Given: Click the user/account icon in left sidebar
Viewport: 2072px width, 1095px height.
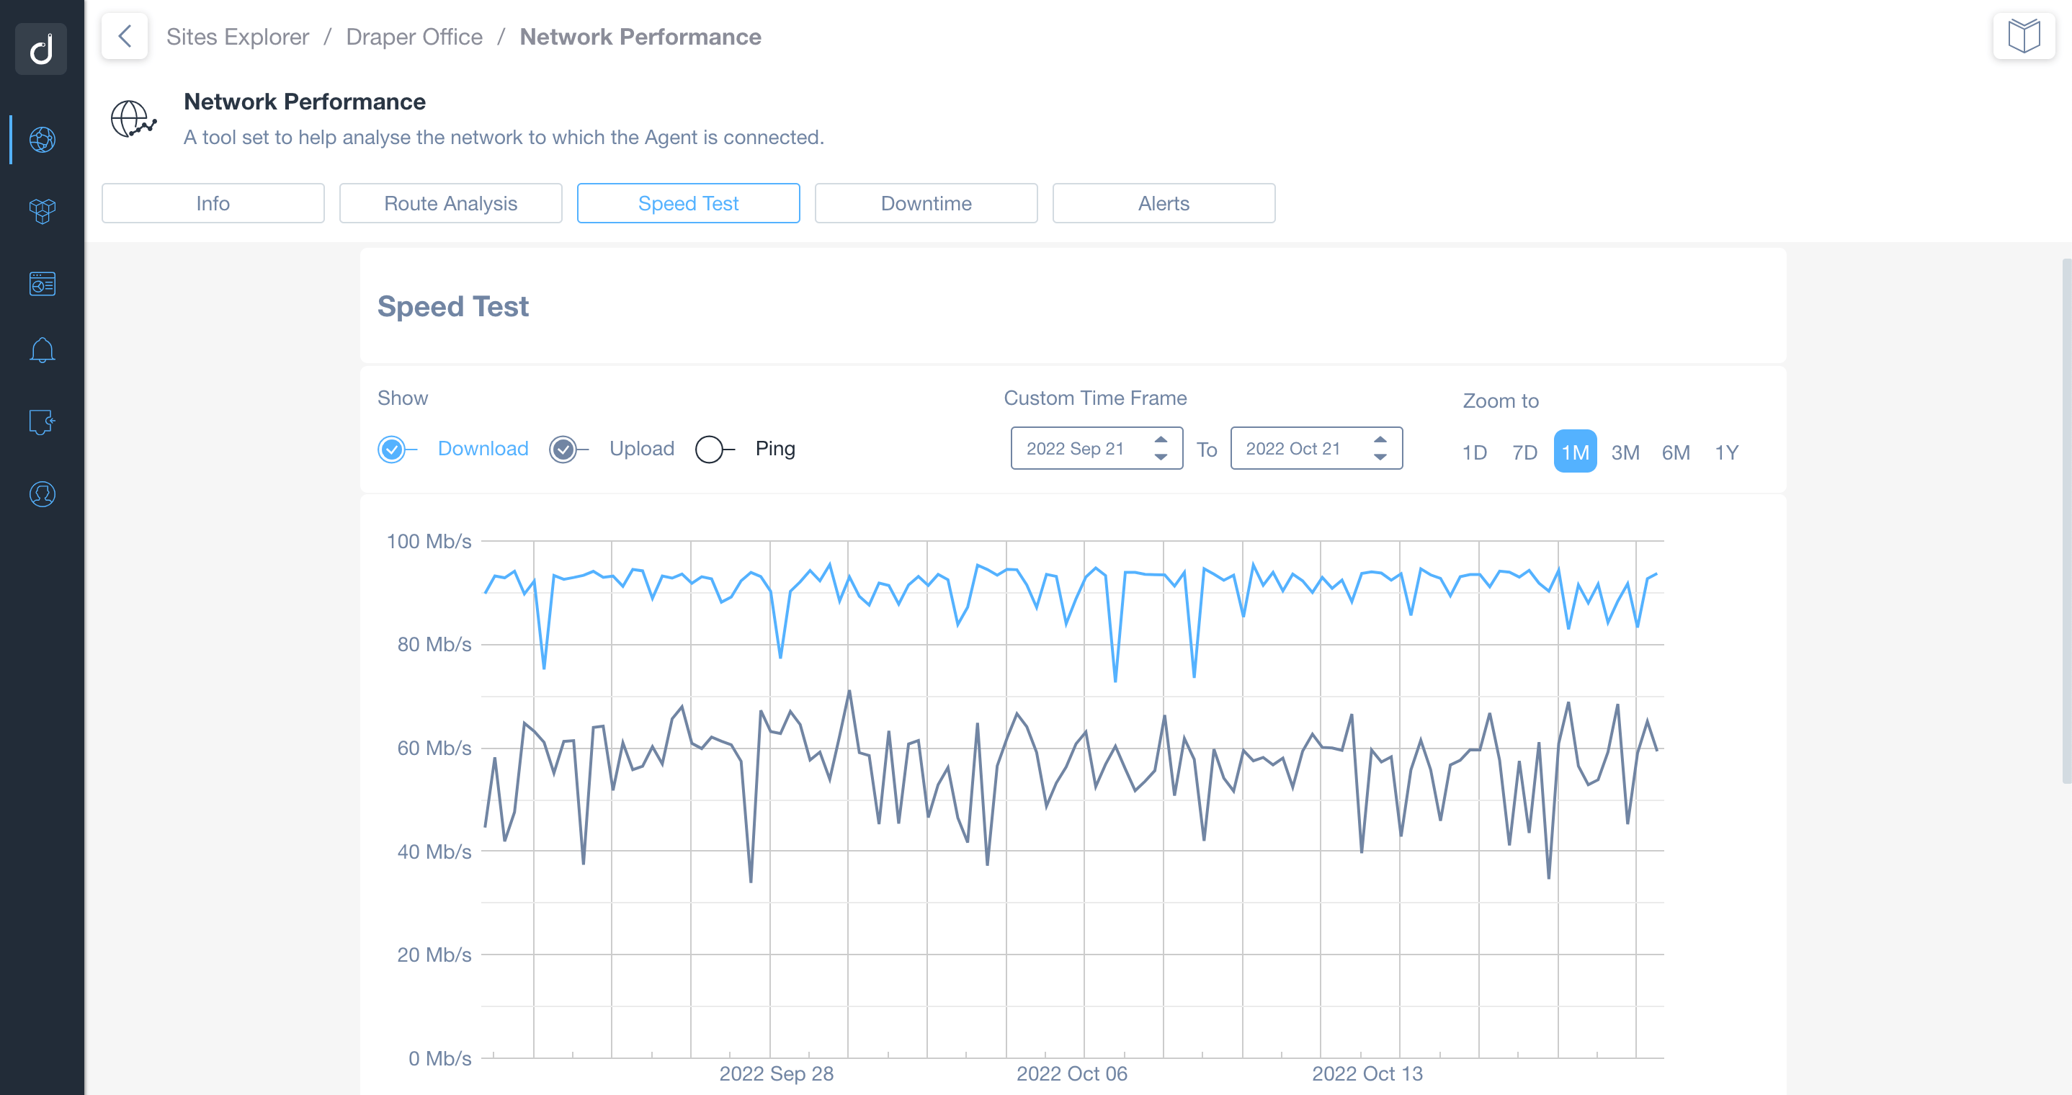Looking at the screenshot, I should [41, 493].
